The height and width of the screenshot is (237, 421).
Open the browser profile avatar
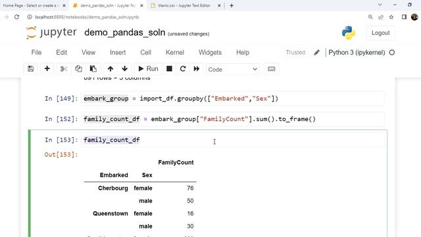414,17
